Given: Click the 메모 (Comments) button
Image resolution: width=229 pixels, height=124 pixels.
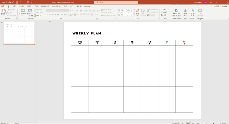Looking at the screenshot, I should pyautogui.click(x=225, y=6).
